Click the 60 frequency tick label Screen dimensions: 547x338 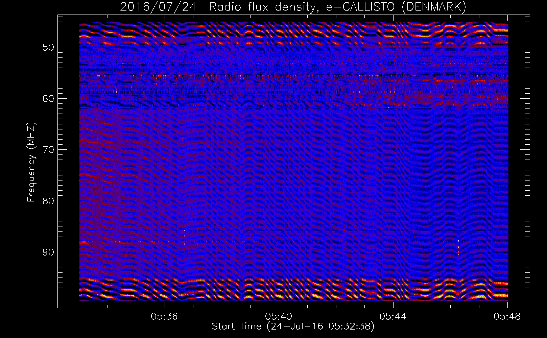[48, 99]
